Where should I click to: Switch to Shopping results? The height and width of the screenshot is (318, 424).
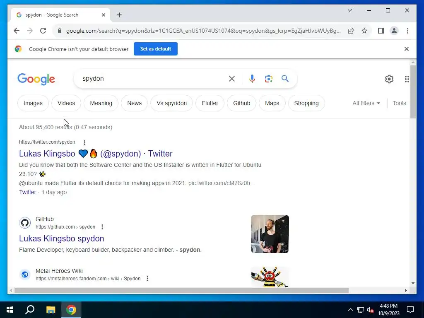[x=306, y=103]
